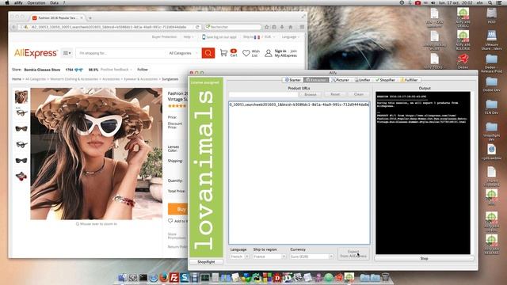Open FileZilla from the Dock
This screenshot has height=285, width=507.
tap(174, 277)
